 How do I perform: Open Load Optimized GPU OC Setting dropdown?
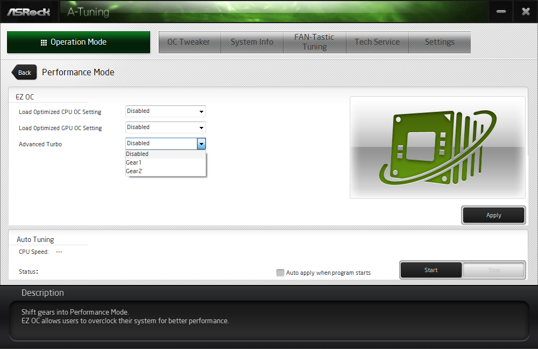pyautogui.click(x=165, y=127)
